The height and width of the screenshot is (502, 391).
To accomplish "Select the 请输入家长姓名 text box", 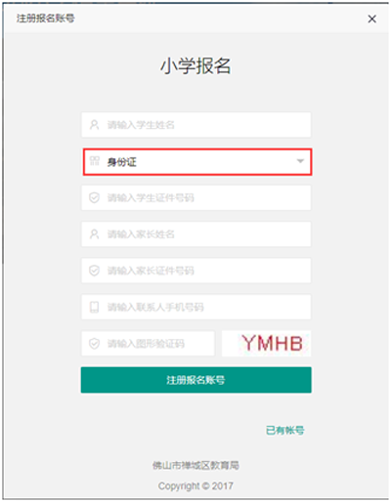I will (196, 234).
